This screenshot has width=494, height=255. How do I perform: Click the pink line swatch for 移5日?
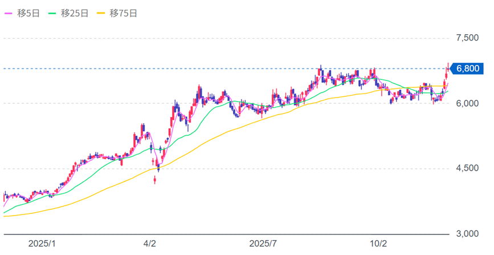tap(8, 12)
